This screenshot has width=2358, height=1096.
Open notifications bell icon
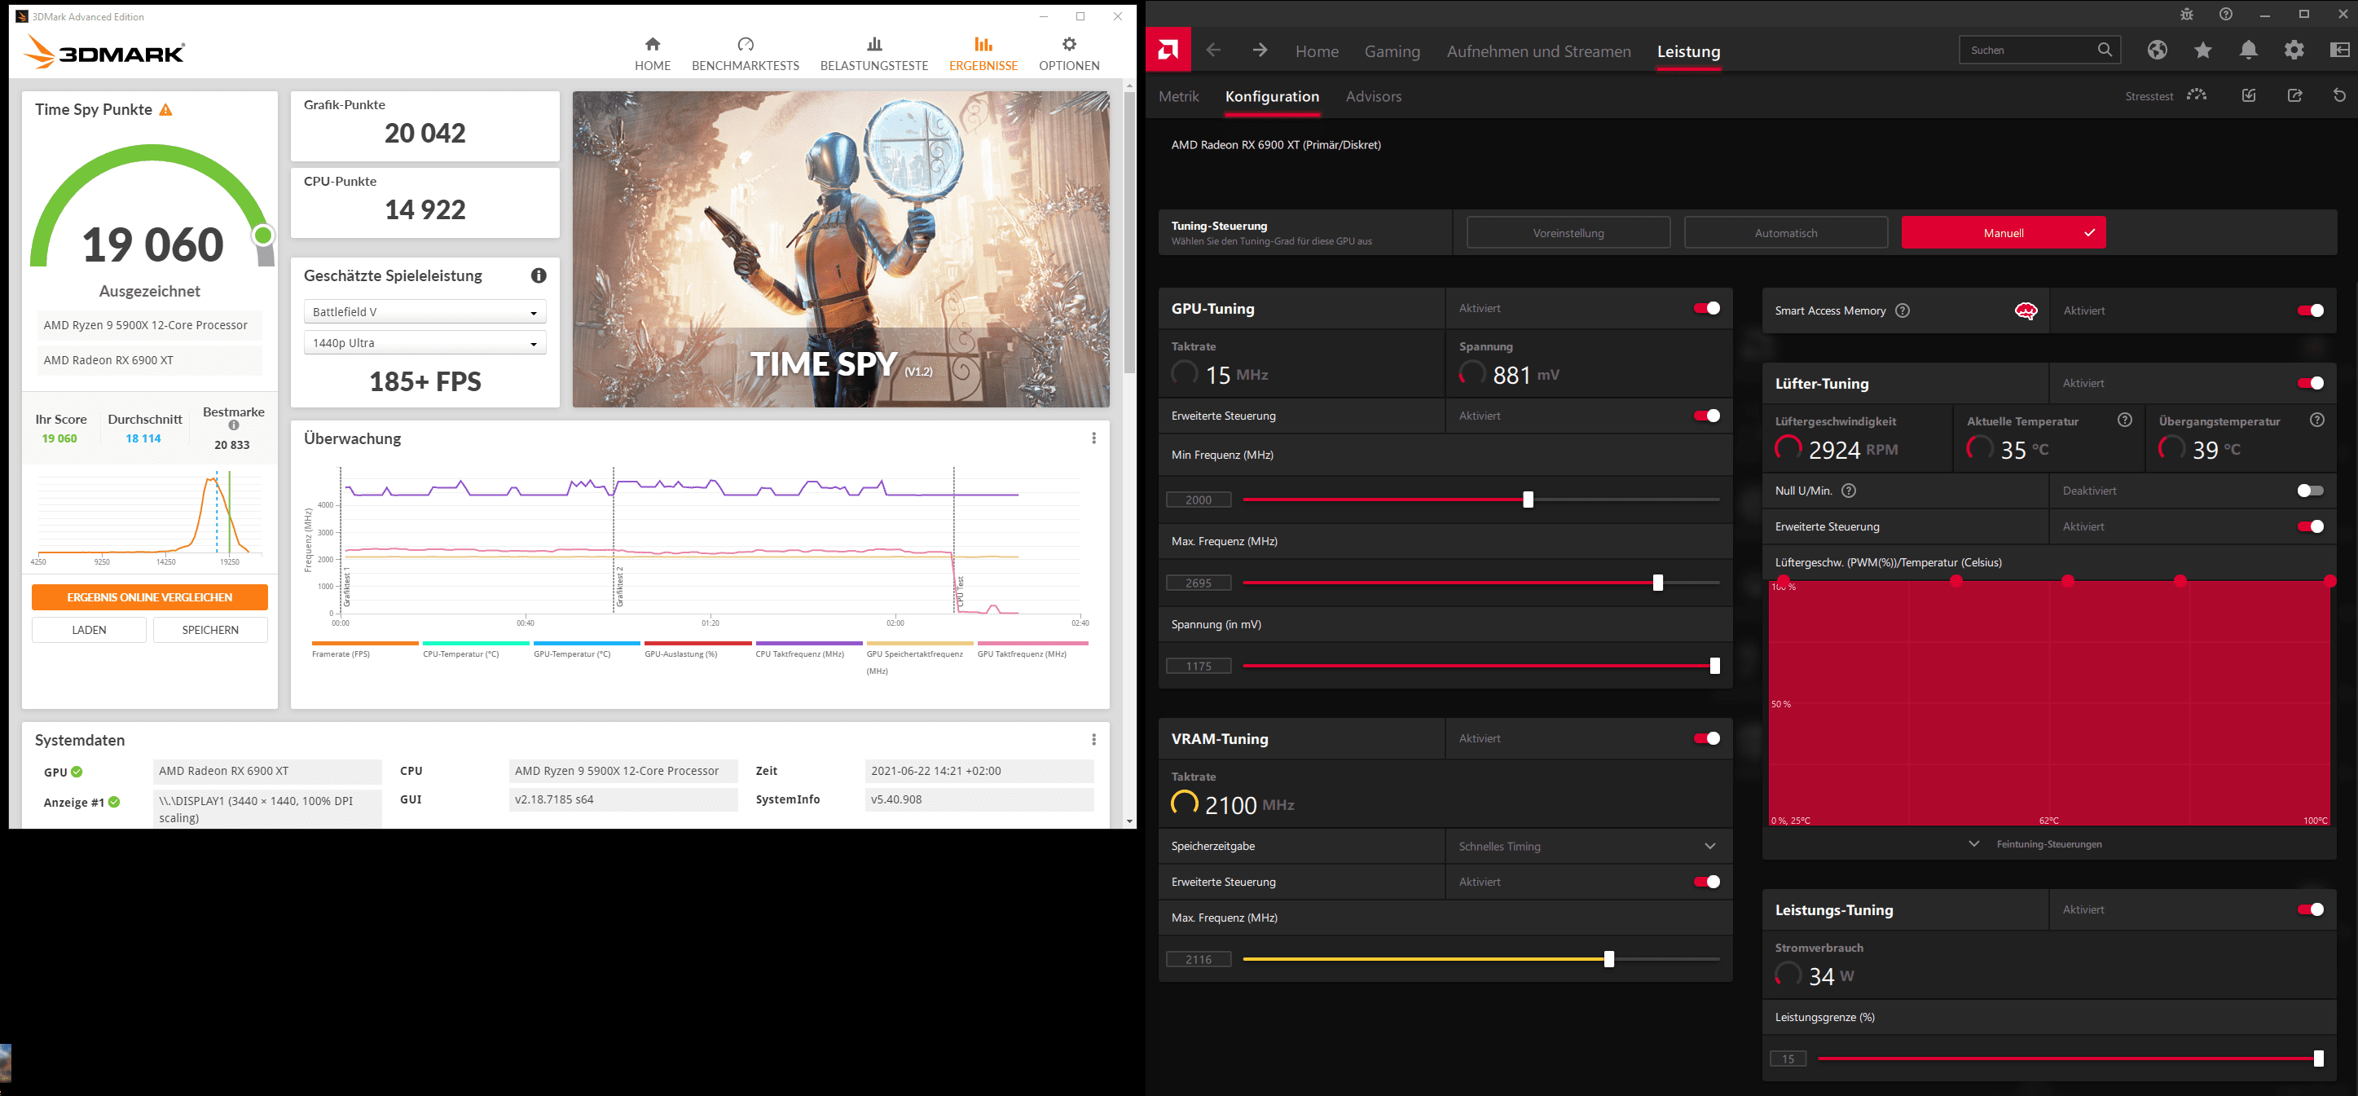2248,51
